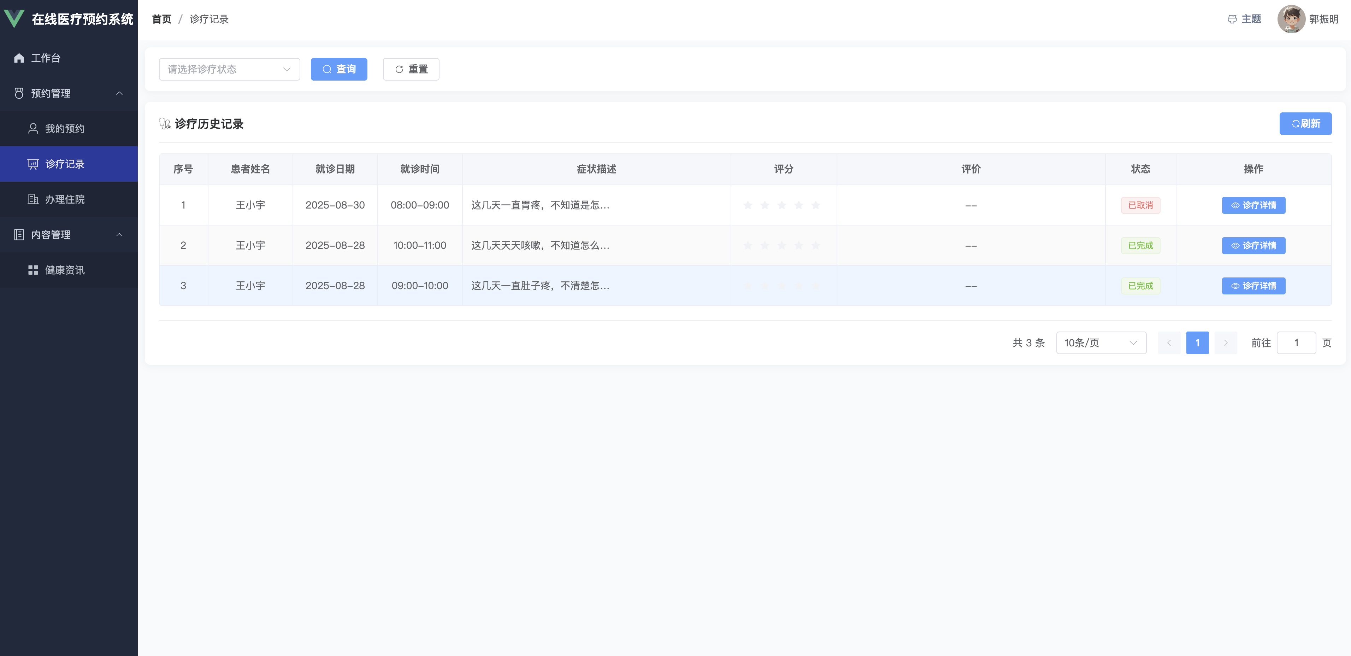Click the 首页 breadcrumb link
This screenshot has width=1351, height=656.
coord(161,19)
